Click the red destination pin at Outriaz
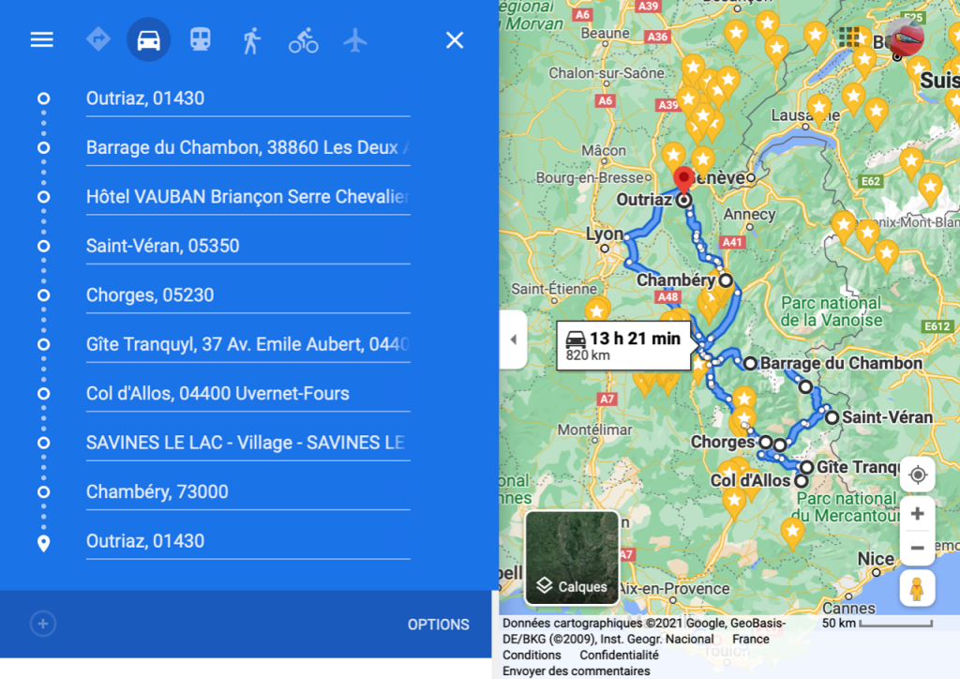Viewport: 960px width, 679px height. point(683,180)
